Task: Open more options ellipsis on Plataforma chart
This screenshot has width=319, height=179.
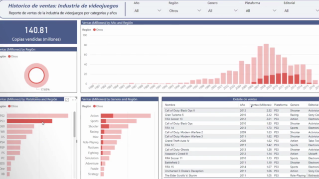Action: click(74, 99)
